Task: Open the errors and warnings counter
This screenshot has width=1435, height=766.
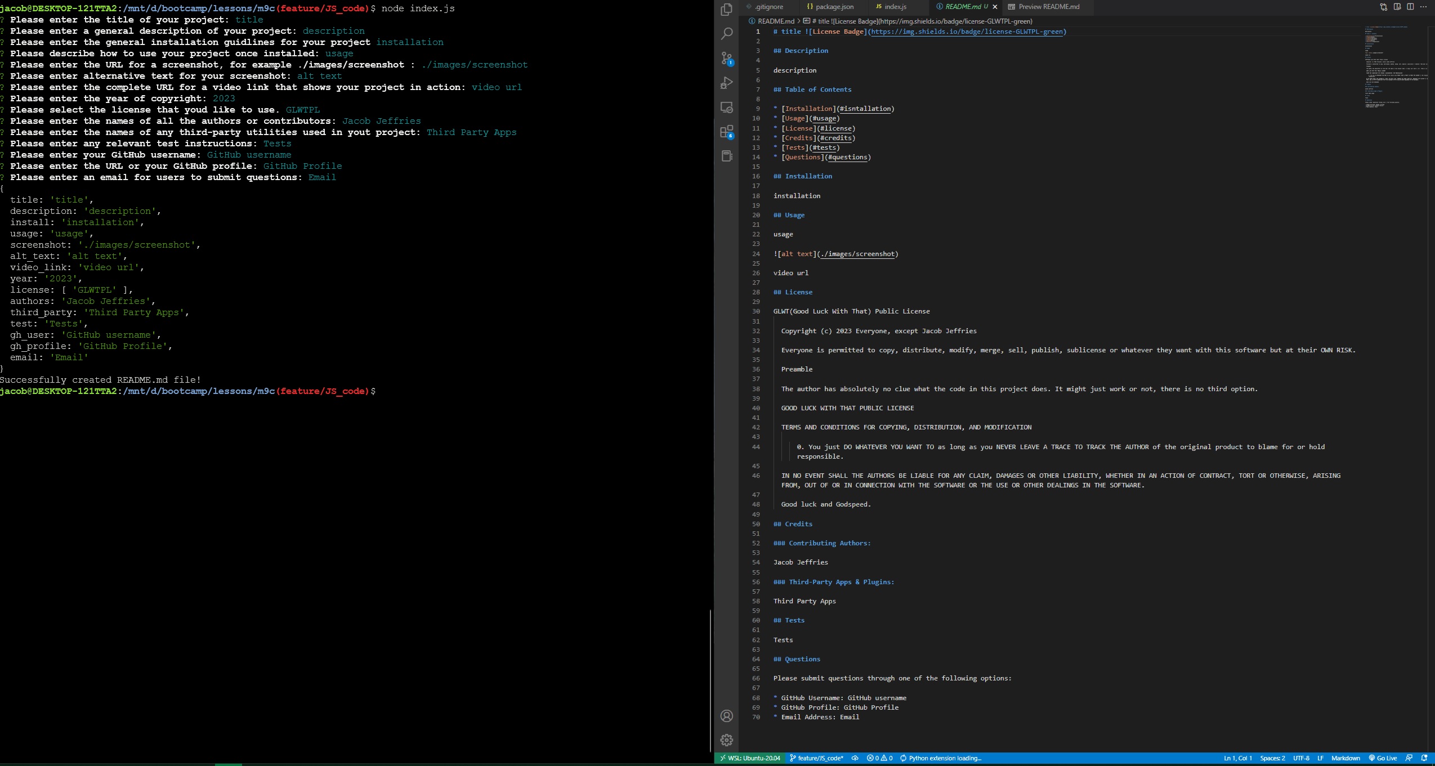Action: click(x=880, y=758)
